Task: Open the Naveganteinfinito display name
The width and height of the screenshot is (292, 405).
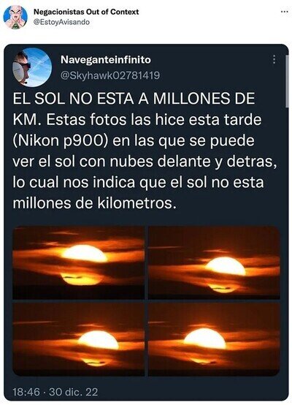Action: click(106, 60)
